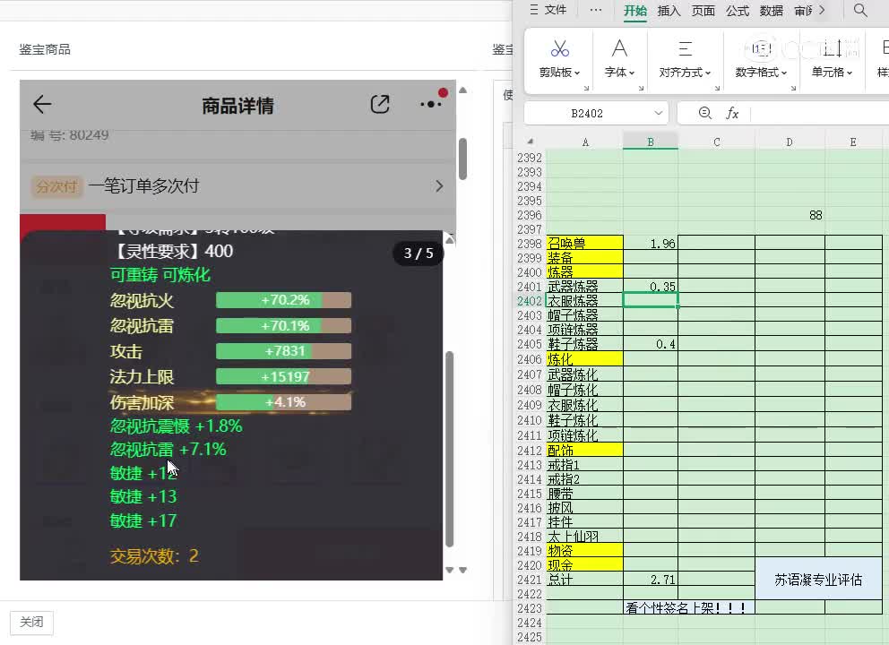Switch to the 插入 ribbon tab

(x=669, y=11)
